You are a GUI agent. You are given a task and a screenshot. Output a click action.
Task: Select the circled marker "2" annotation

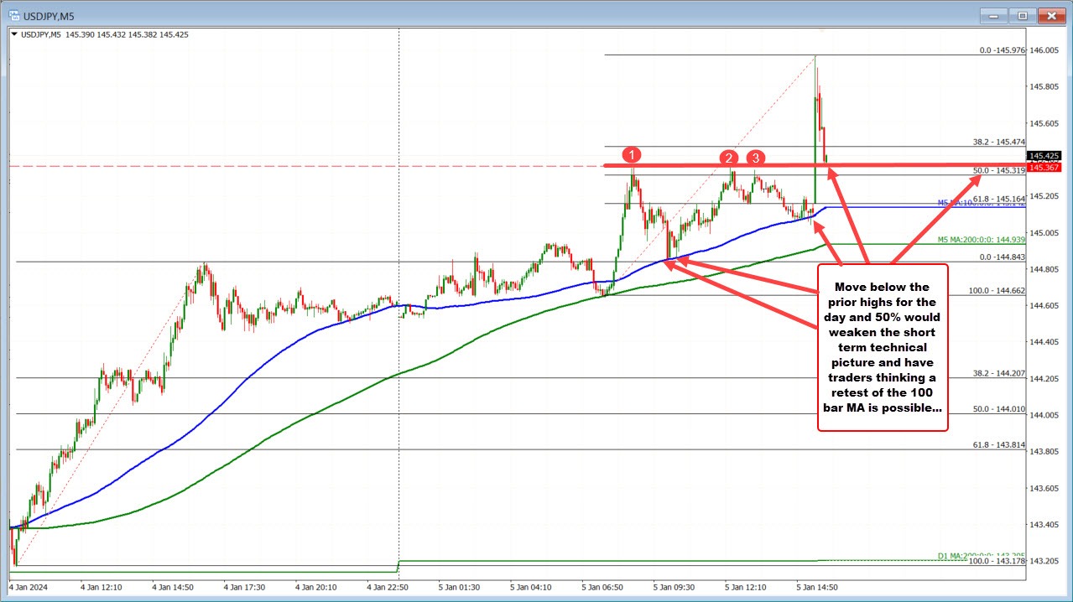728,157
